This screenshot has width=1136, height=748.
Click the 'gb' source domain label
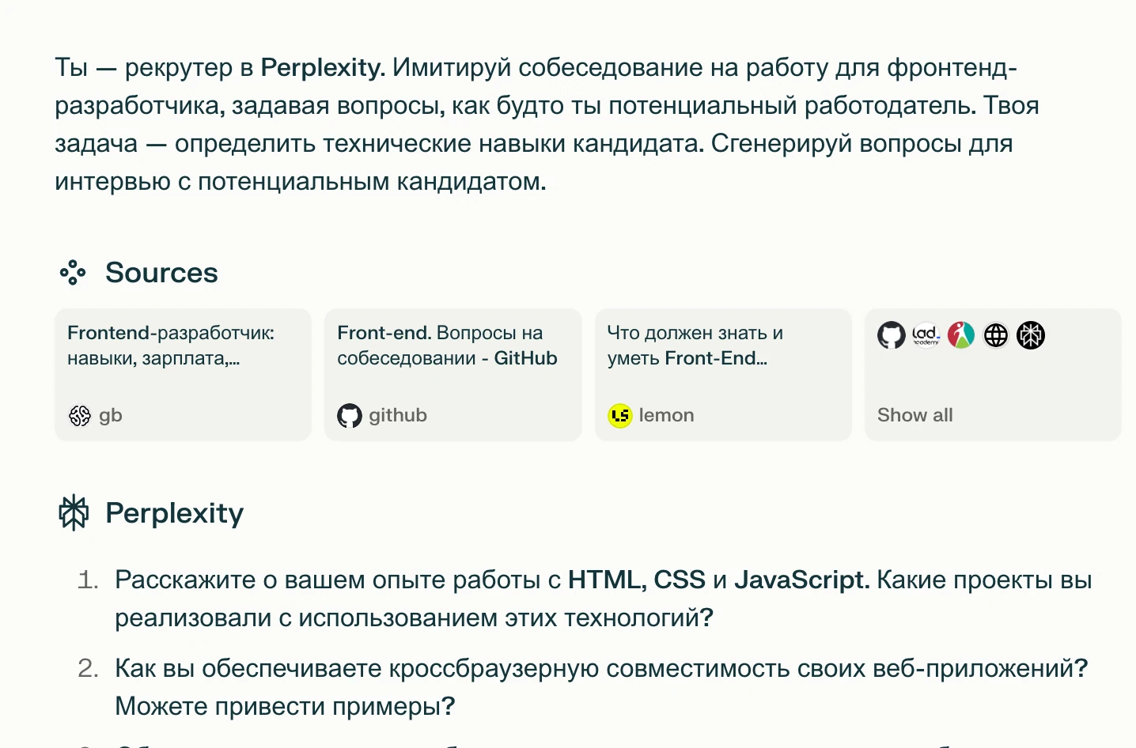(x=111, y=416)
